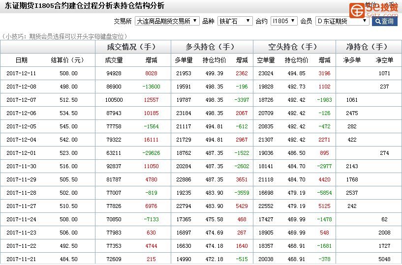
Task: Click the 净持仓（手） group header
Action: [369, 47]
